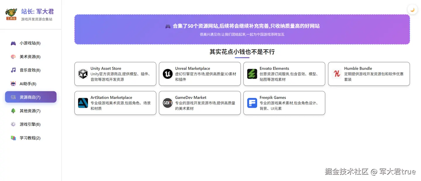Click the 其实花点小钱也不是不行 section heading
This screenshot has width=421, height=181.
click(242, 52)
